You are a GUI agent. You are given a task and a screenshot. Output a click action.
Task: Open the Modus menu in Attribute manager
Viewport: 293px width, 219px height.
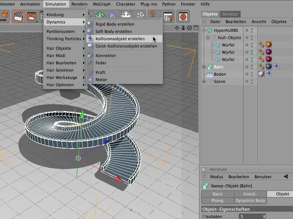click(x=216, y=177)
